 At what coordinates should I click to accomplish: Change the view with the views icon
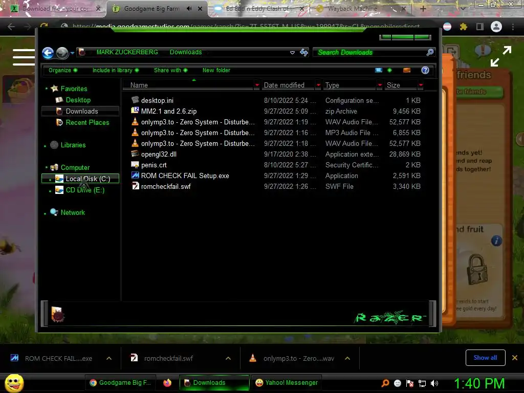pyautogui.click(x=379, y=70)
